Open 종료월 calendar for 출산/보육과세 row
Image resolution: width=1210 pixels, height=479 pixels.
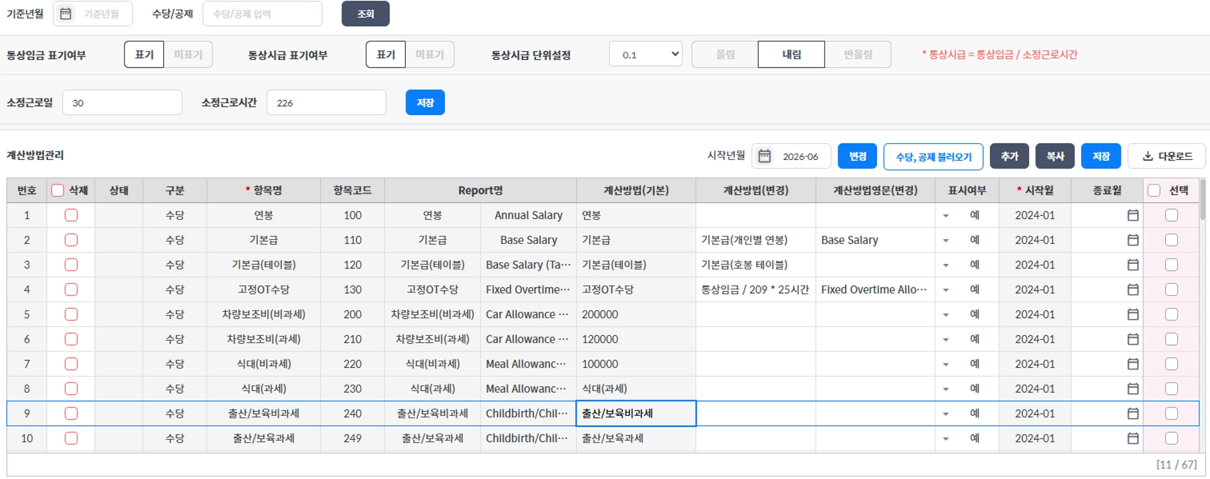(x=1133, y=438)
